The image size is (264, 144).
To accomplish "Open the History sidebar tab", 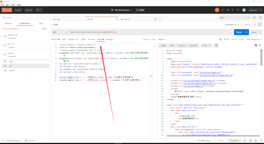I will pos(8,23).
